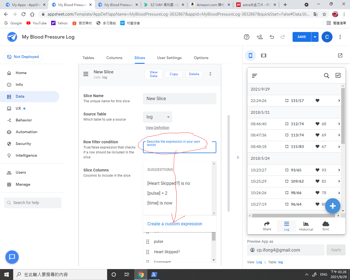Click the search icon in app preview
The width and height of the screenshot is (350, 280).
tap(326, 76)
